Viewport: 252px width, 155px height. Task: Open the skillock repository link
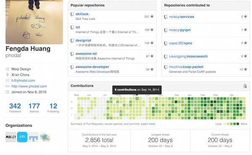[x=82, y=14]
